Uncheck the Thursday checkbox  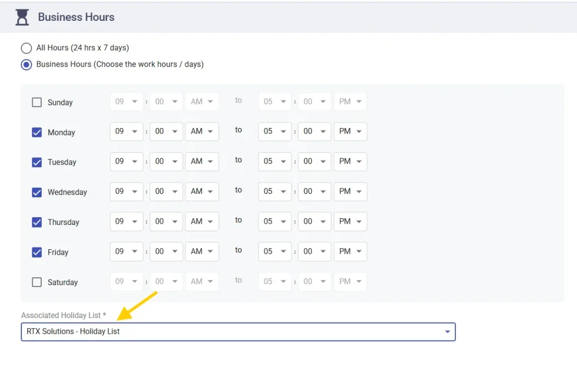tap(37, 222)
